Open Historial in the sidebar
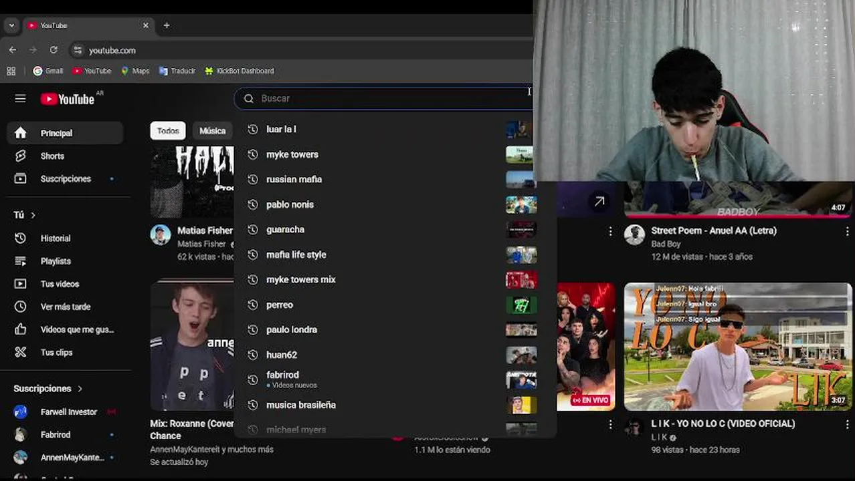 point(65,238)
